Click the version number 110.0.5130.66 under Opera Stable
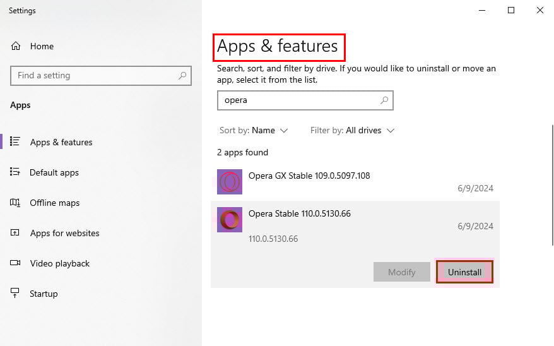Screen dimensions: 554x346 click(x=273, y=239)
